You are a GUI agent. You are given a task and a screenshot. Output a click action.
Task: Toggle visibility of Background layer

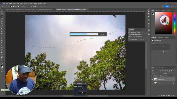(x=152, y=83)
